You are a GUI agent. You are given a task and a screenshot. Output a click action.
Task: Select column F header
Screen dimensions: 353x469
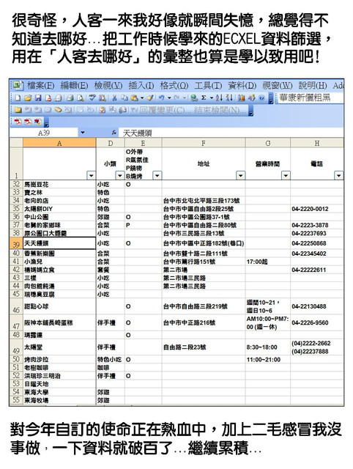point(204,143)
